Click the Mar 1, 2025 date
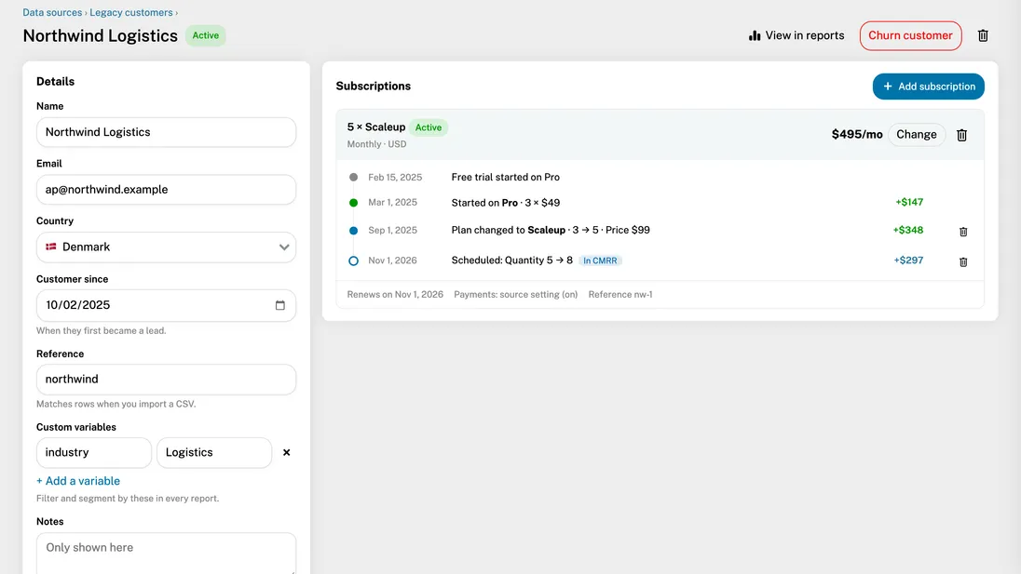 point(392,202)
